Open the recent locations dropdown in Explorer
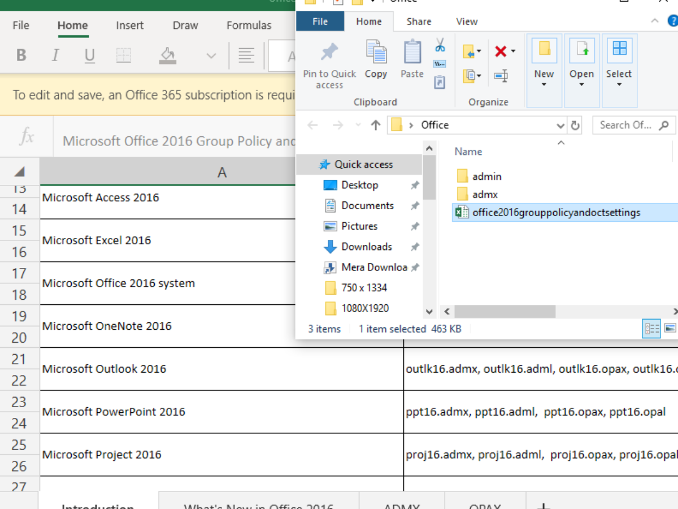Image resolution: width=678 pixels, height=509 pixels. (358, 126)
